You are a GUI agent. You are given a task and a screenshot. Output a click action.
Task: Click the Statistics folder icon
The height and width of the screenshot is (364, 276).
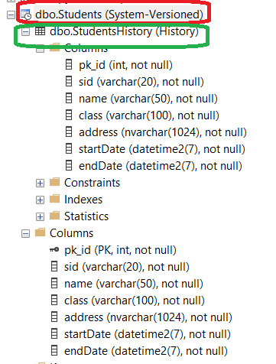tap(54, 216)
